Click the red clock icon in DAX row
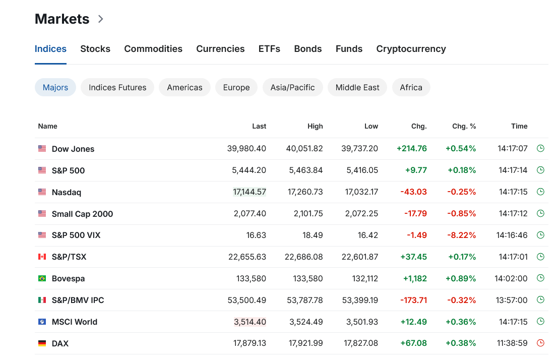558x363 pixels. point(540,343)
